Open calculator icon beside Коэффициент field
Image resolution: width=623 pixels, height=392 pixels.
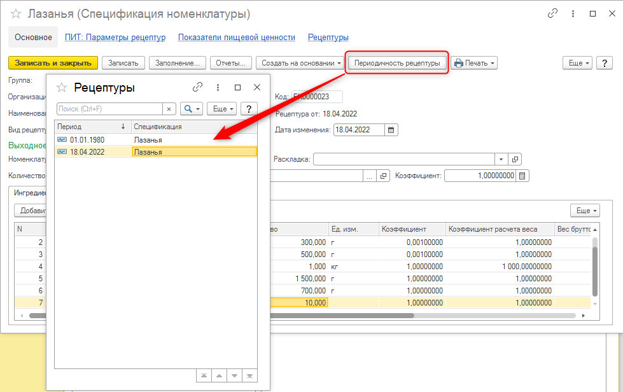coord(522,176)
